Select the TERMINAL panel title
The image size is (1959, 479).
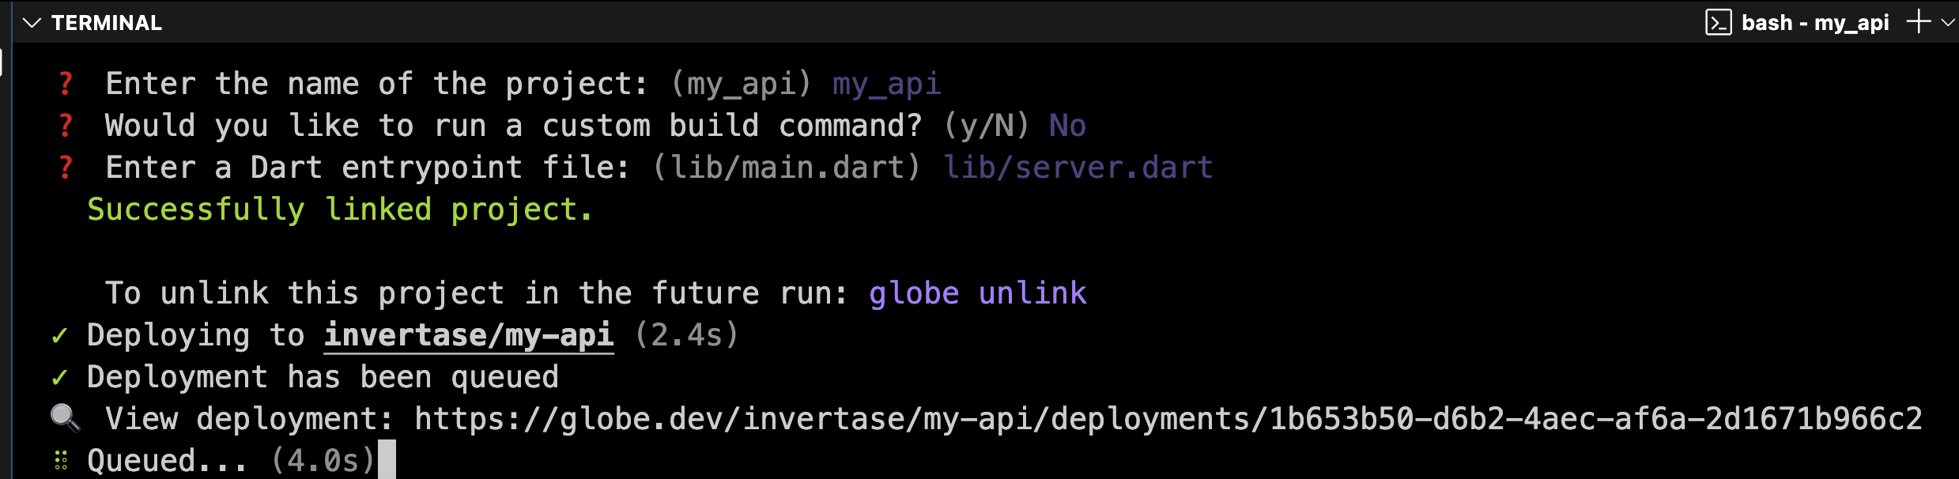(x=106, y=23)
